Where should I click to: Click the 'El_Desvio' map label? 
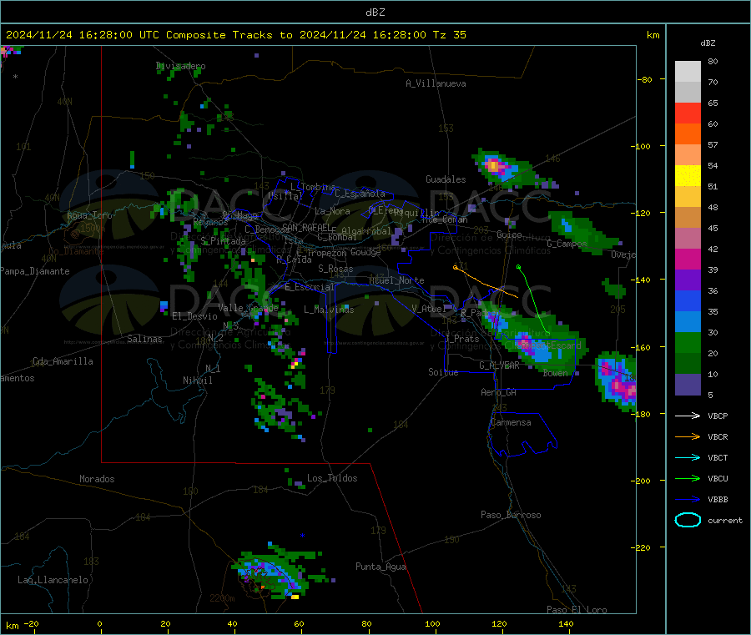coord(194,316)
